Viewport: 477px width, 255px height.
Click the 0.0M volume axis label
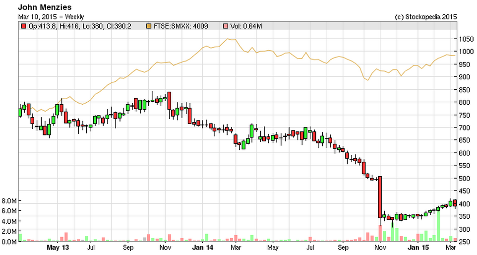point(9,242)
